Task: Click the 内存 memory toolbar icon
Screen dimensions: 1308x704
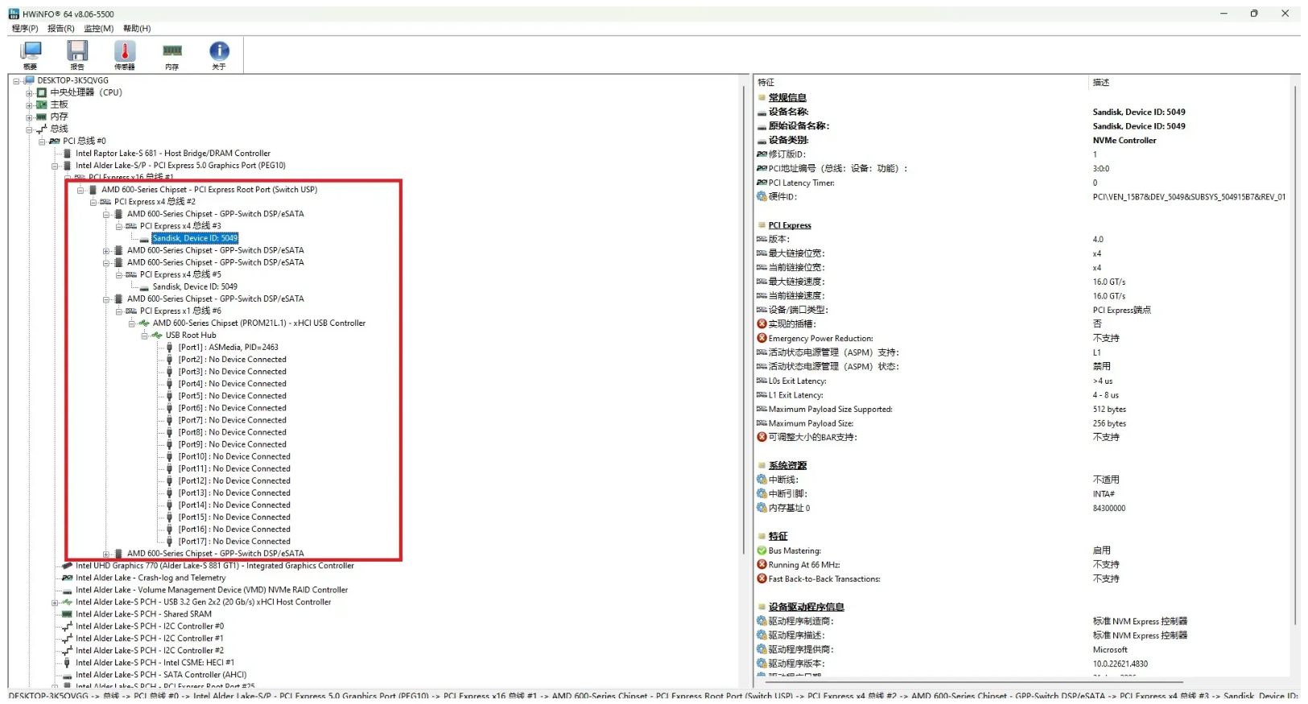Action: pos(172,51)
